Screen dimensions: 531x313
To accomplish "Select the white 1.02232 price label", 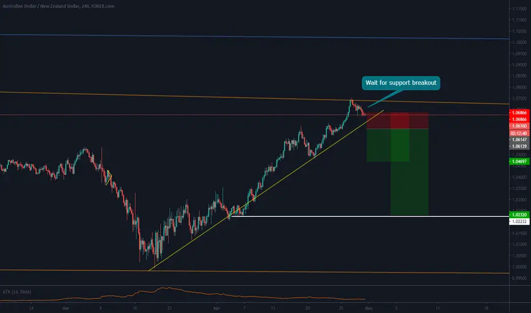I will point(519,221).
